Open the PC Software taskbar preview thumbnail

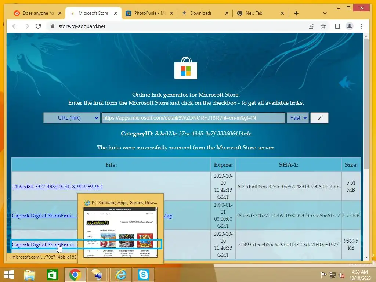[120, 228]
